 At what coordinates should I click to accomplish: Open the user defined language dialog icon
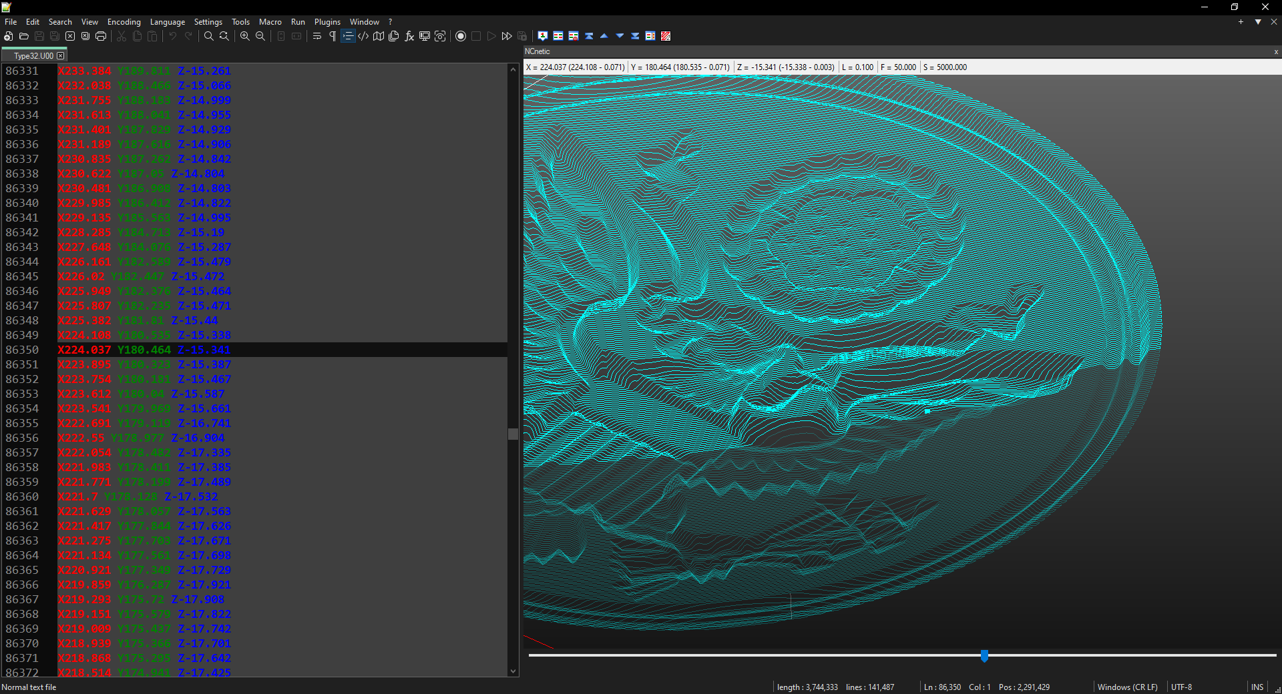click(x=363, y=36)
